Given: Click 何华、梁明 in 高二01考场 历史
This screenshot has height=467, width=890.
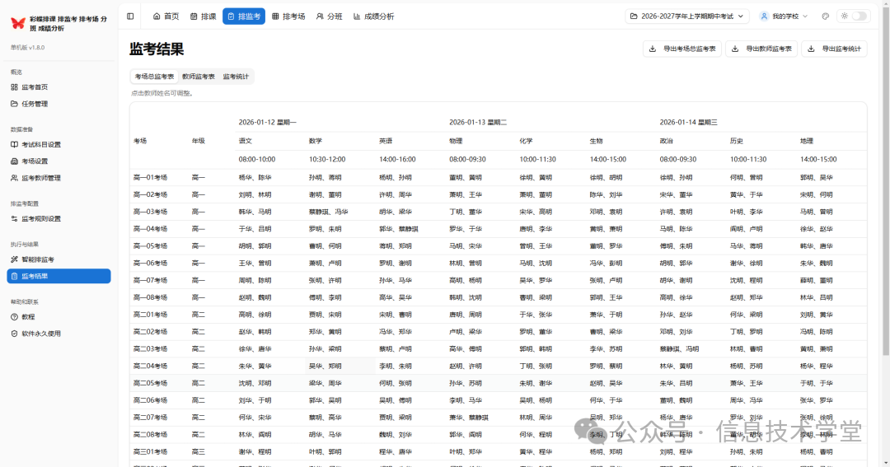Looking at the screenshot, I should pos(747,315).
